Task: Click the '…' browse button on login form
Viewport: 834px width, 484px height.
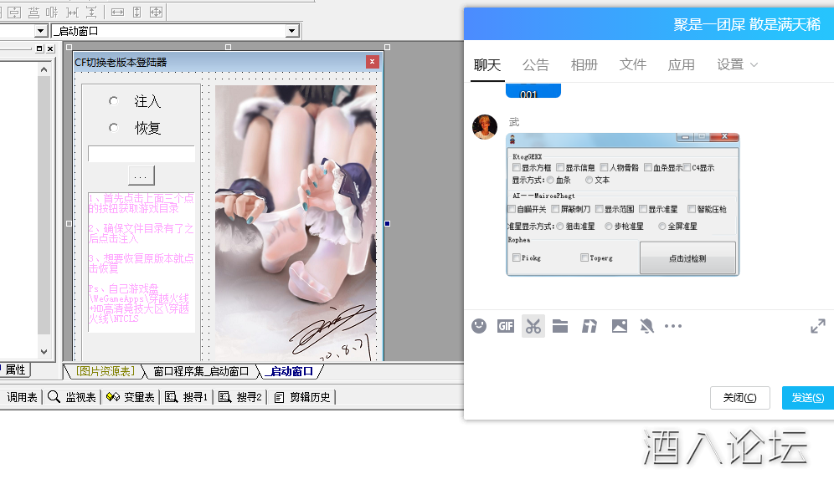Action: pos(140,175)
